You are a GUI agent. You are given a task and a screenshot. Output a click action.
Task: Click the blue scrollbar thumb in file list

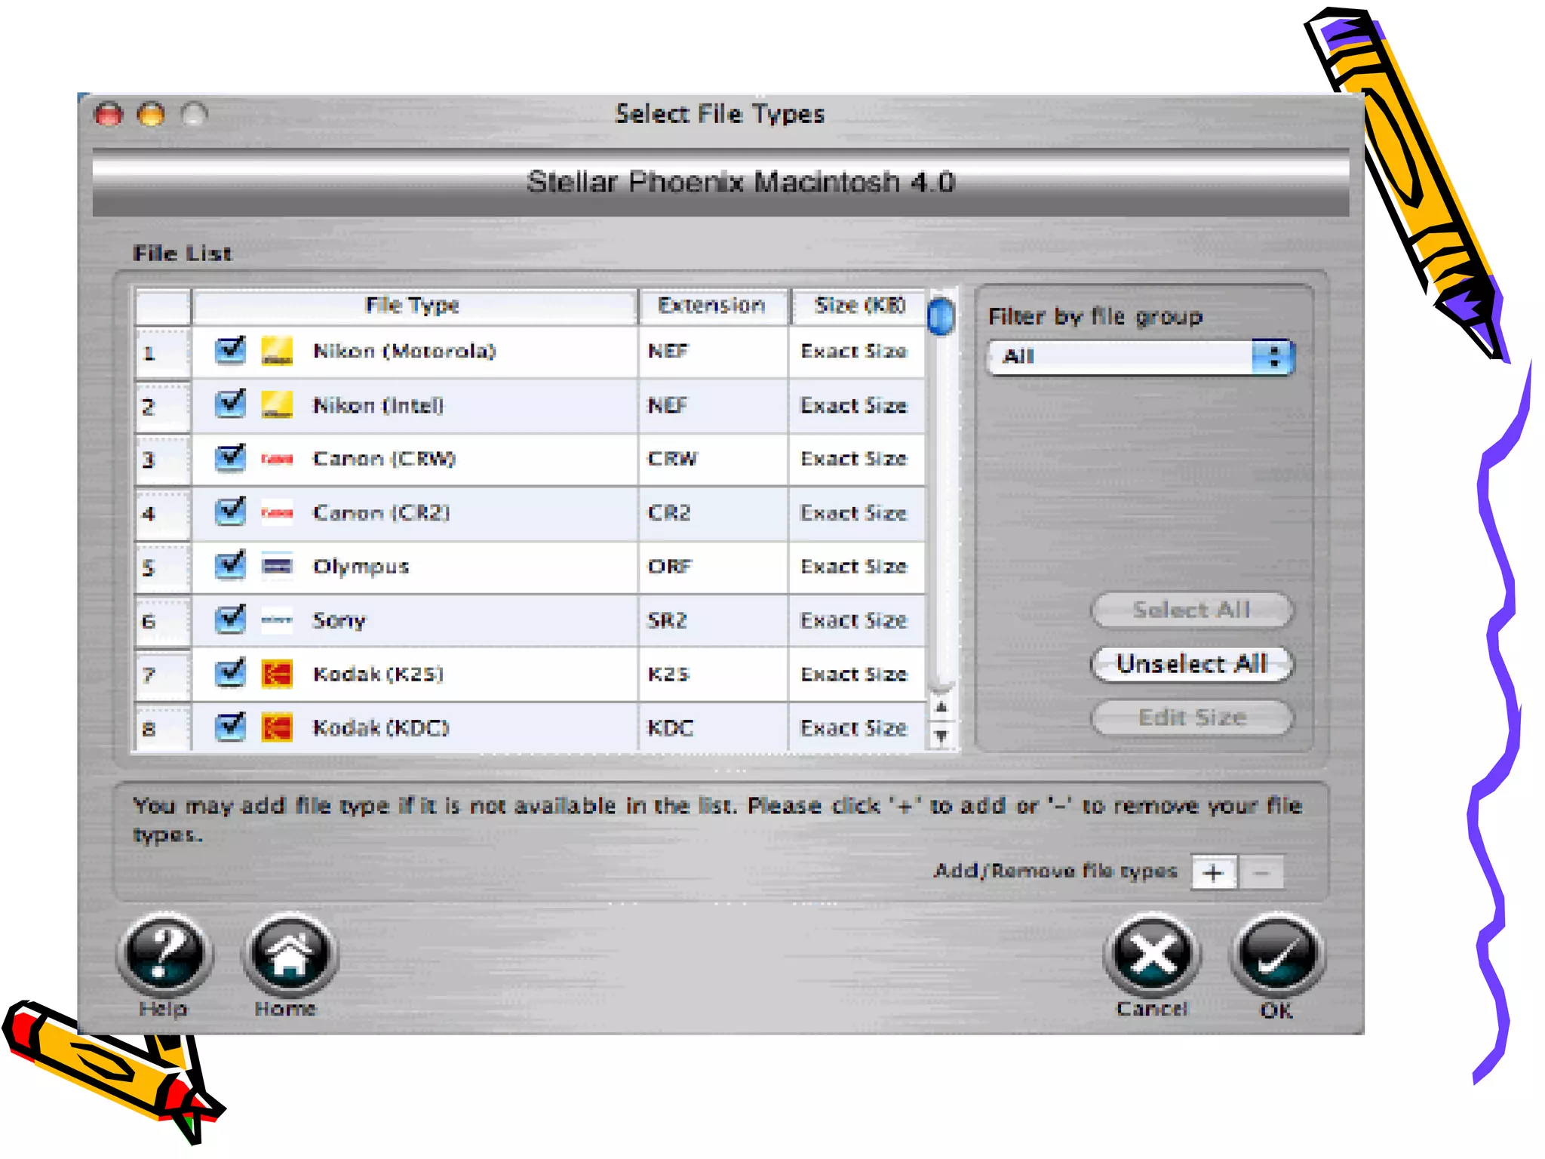point(941,317)
